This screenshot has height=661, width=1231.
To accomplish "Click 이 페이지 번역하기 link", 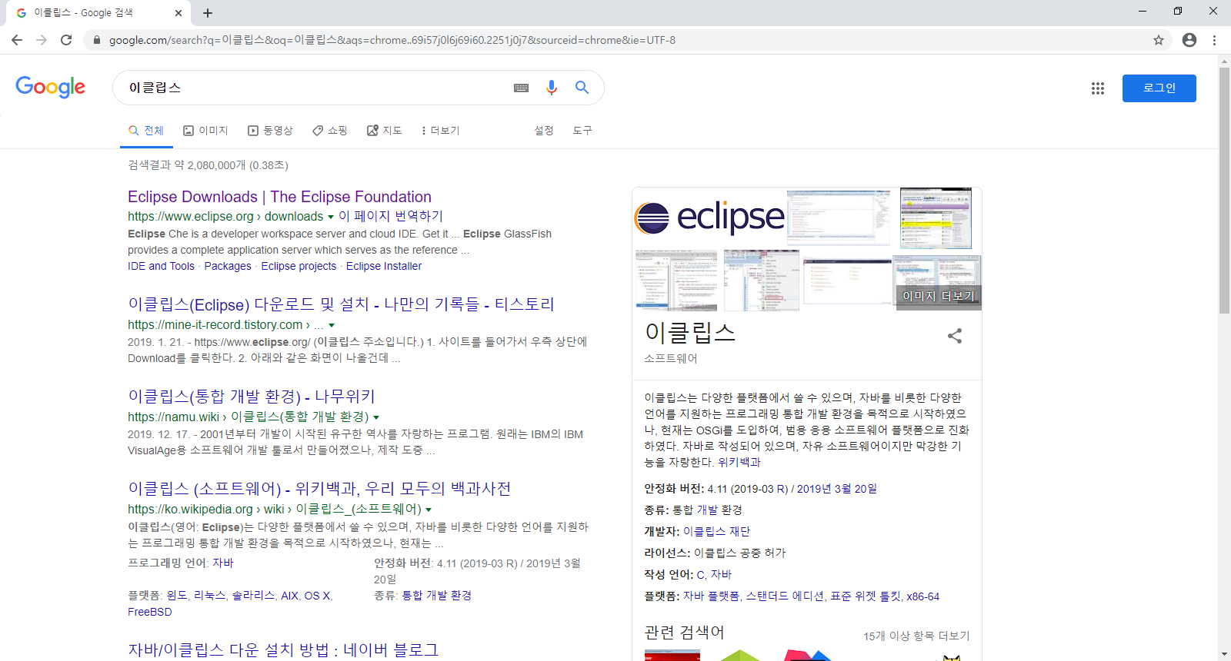I will [x=391, y=217].
